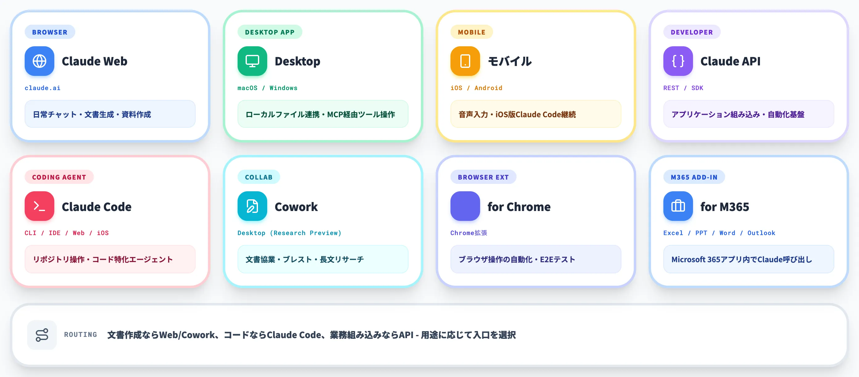
Task: Click the Desktop (Research Preview) subtitle
Action: (289, 233)
